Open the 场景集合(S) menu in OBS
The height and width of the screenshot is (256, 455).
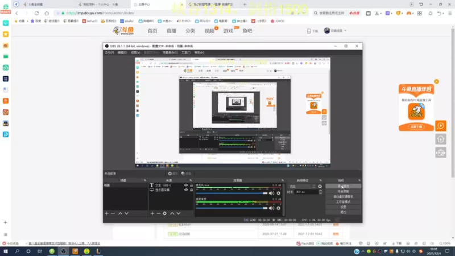170,52
